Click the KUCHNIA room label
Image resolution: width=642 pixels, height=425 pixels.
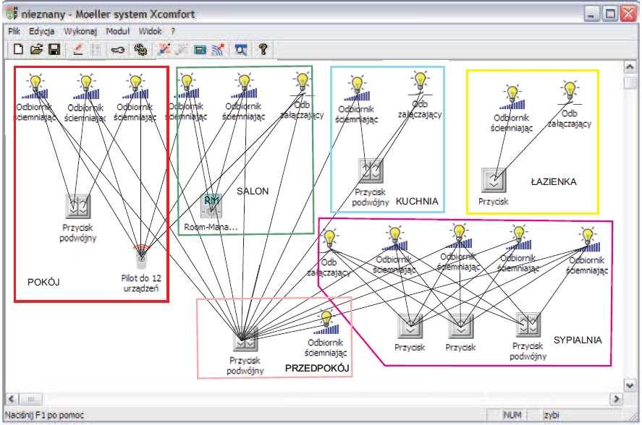click(417, 201)
